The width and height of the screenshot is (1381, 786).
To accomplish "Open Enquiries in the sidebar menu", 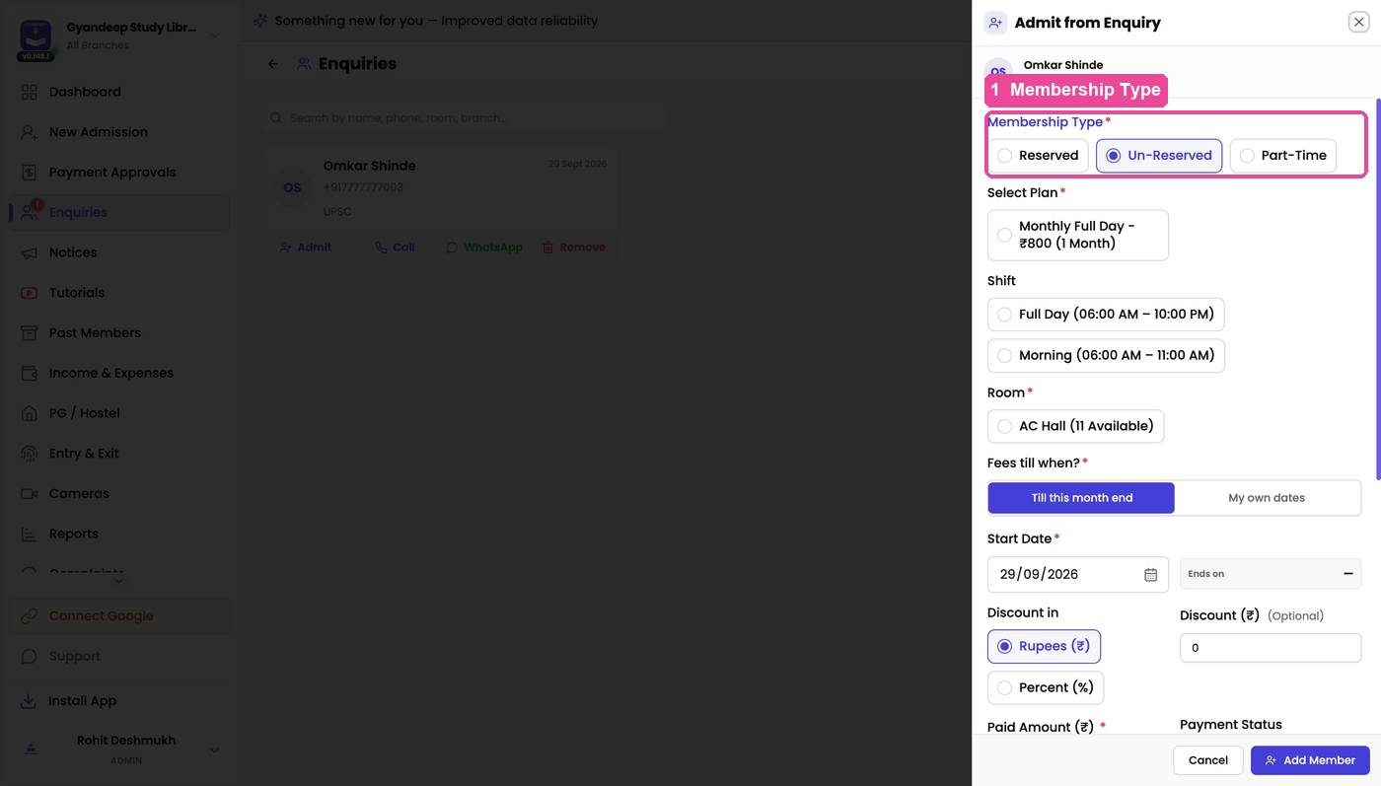I will [x=119, y=213].
